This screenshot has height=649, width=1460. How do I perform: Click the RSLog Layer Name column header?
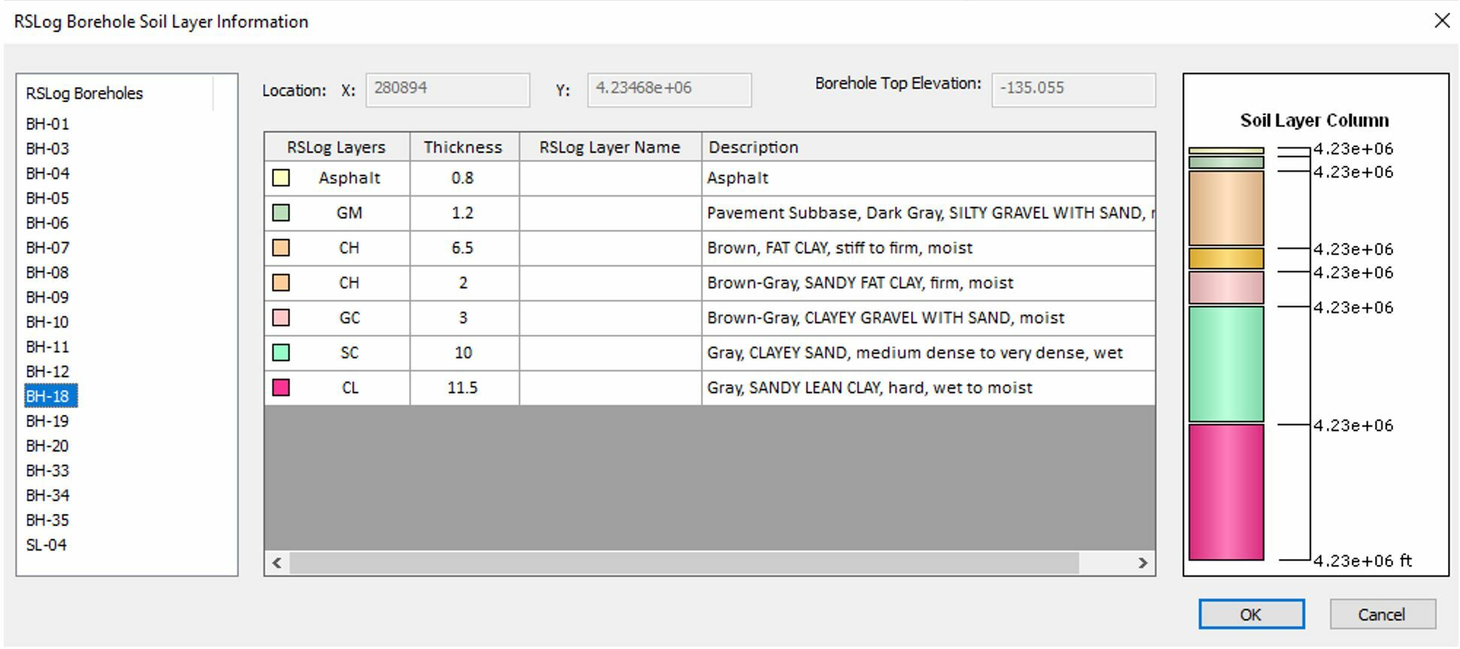[x=610, y=147]
